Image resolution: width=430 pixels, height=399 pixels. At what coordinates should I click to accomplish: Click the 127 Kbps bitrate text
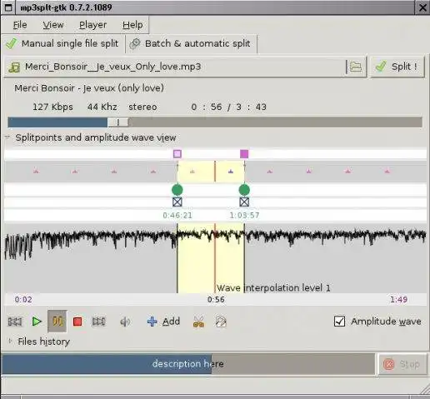(x=52, y=107)
